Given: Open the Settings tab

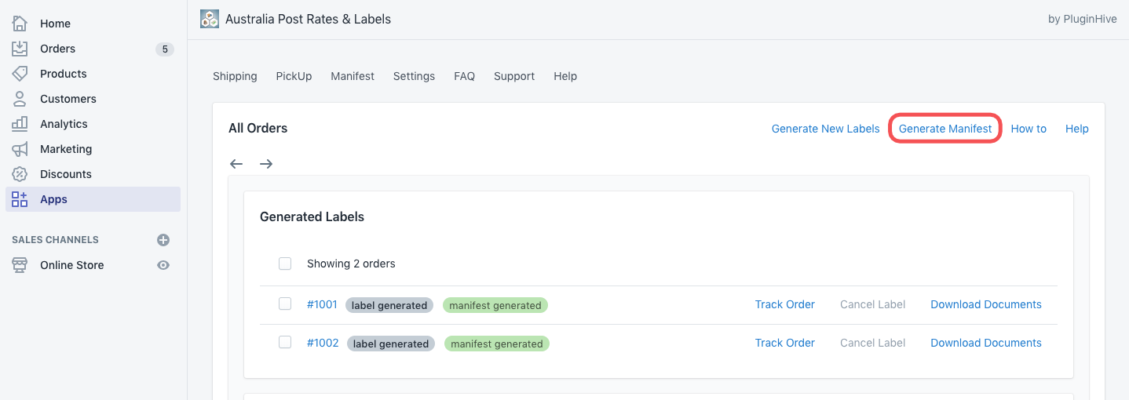Looking at the screenshot, I should 414,76.
